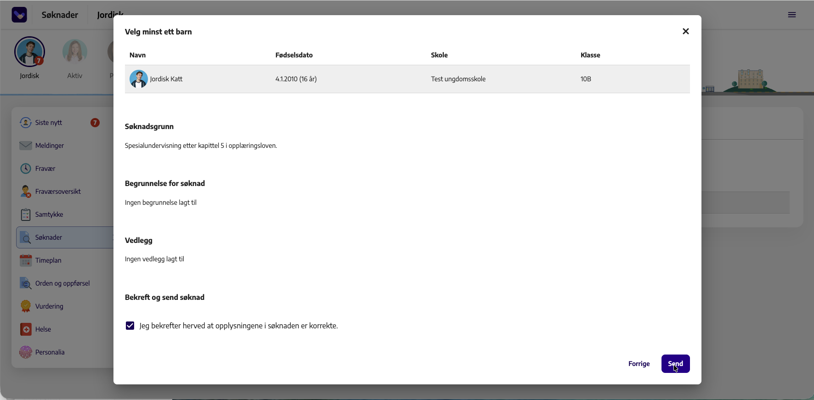The height and width of the screenshot is (400, 814).
Task: Open Helse red cross icon
Action: pyautogui.click(x=26, y=329)
